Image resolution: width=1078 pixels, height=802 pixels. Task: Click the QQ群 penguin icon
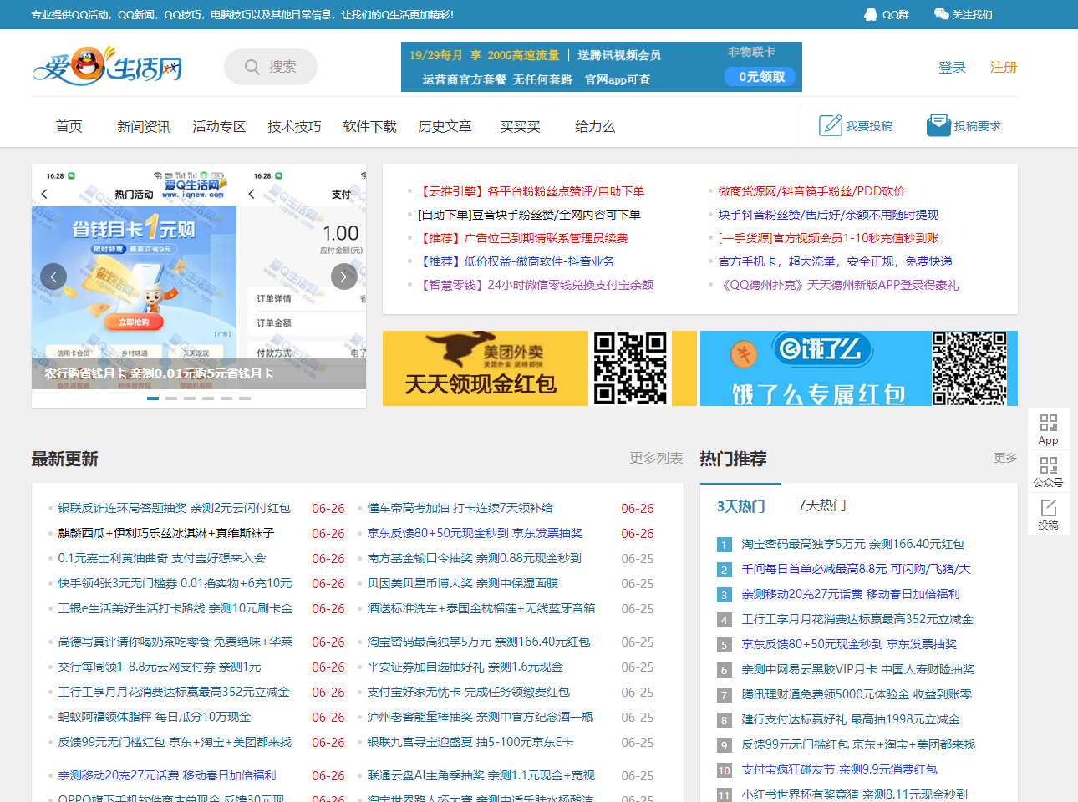[x=871, y=14]
